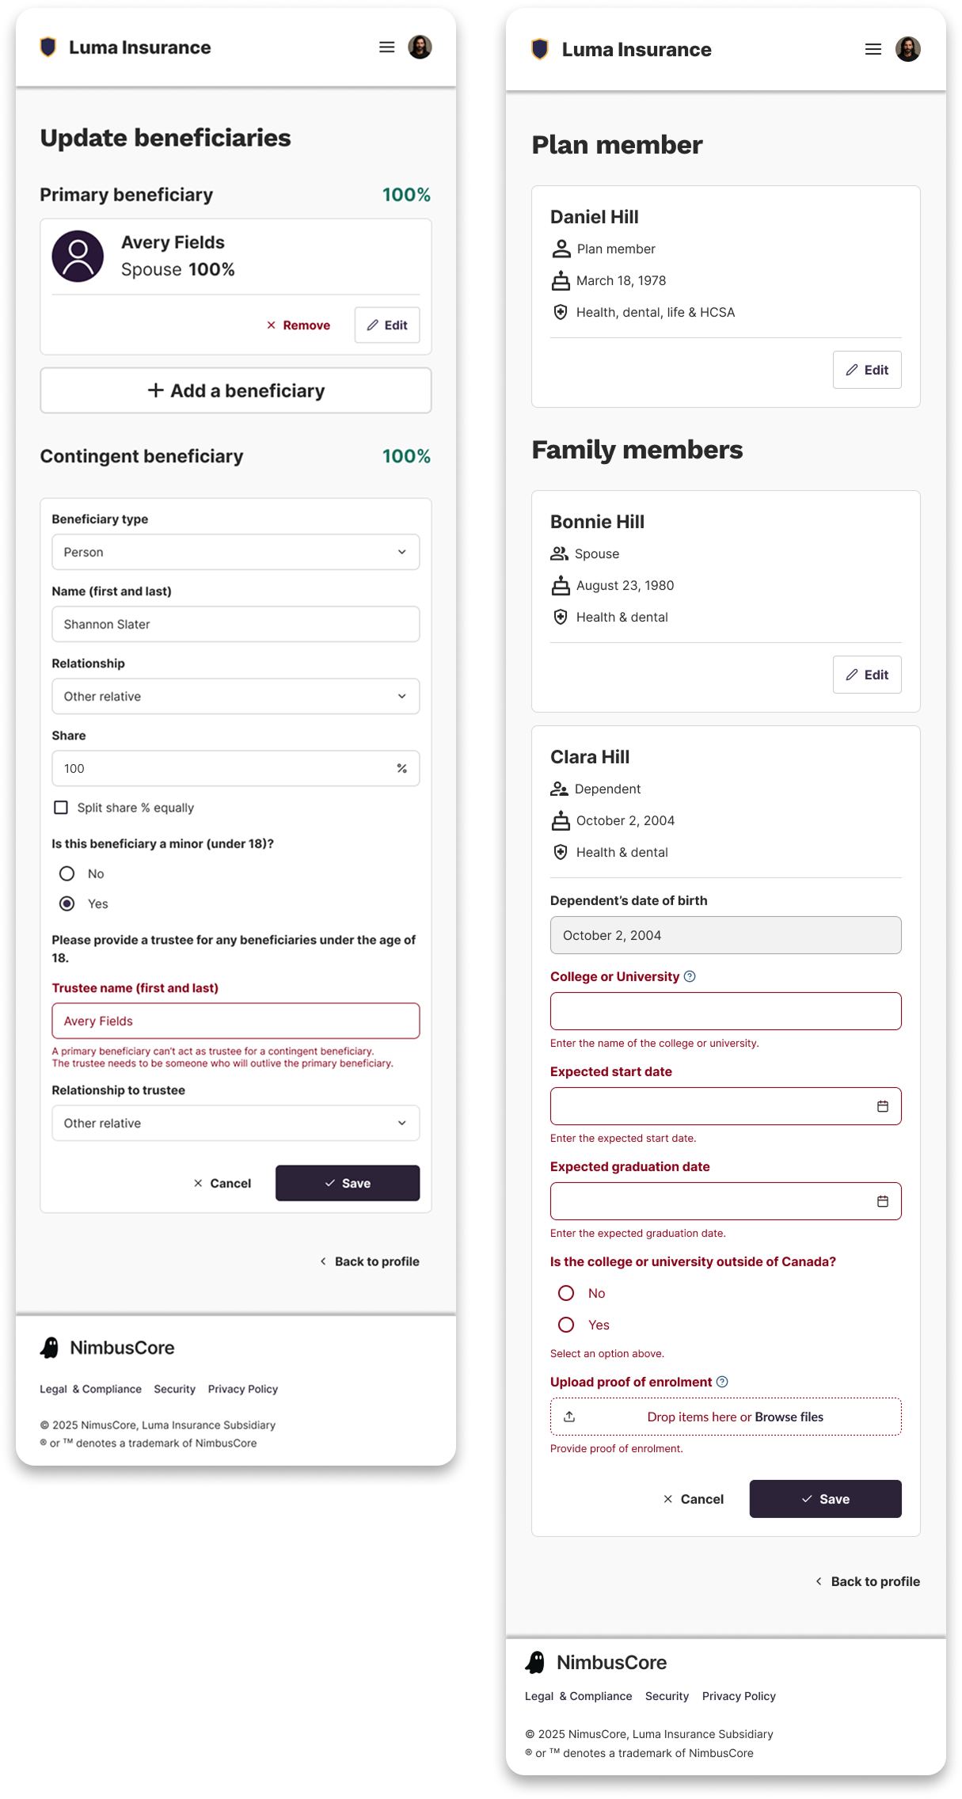Open hamburger menu on Plan member screen
This screenshot has height=1799, width=962.
tap(873, 50)
